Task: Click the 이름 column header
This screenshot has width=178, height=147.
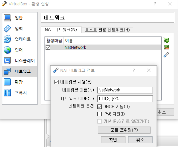Action: (x=112, y=41)
